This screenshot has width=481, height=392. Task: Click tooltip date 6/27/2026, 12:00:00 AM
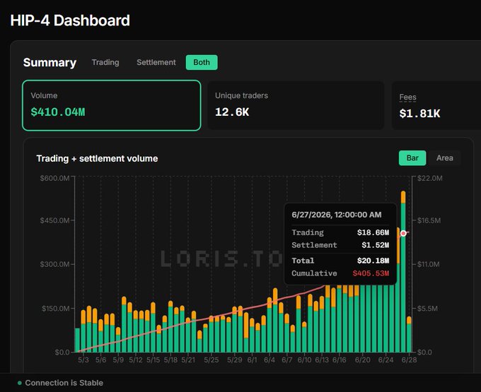(x=337, y=215)
